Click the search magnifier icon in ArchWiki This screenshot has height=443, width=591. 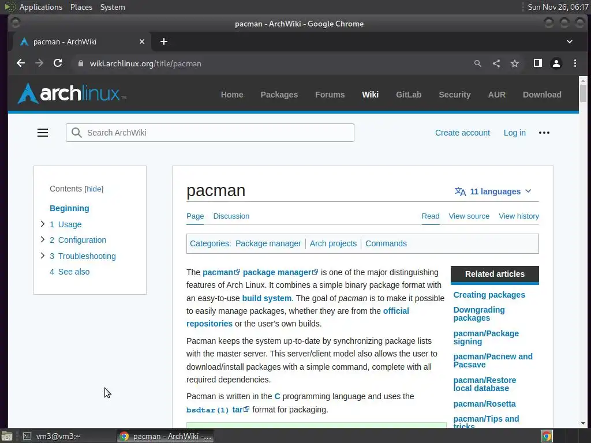click(77, 133)
